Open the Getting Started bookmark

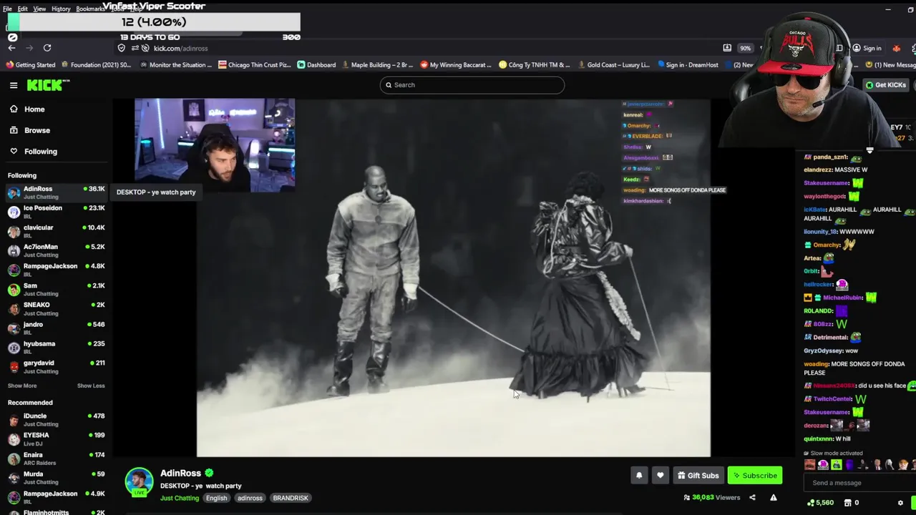point(31,64)
